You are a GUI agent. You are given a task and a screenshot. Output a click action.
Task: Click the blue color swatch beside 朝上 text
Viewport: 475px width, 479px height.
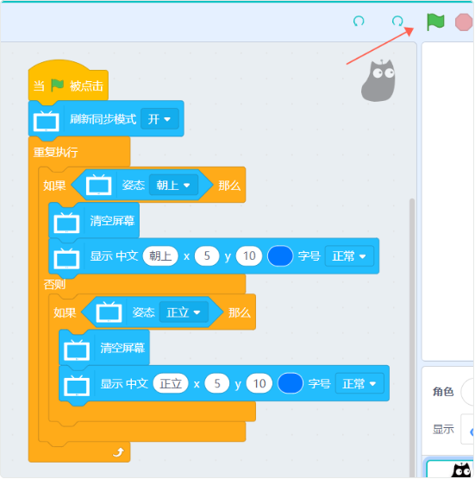(x=280, y=256)
